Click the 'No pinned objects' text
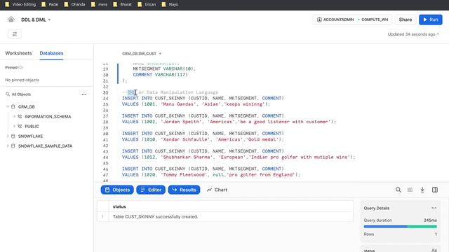The image size is (449, 252). click(22, 80)
